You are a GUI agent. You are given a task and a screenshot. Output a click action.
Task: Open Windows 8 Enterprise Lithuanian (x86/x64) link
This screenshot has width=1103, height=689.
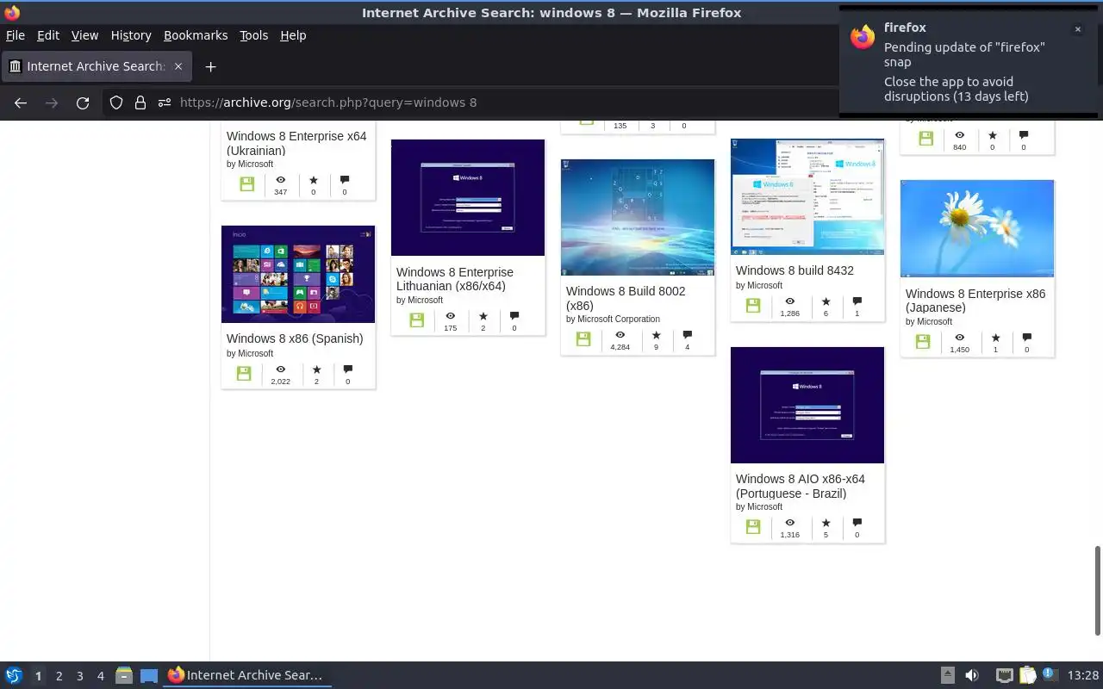[x=455, y=279]
